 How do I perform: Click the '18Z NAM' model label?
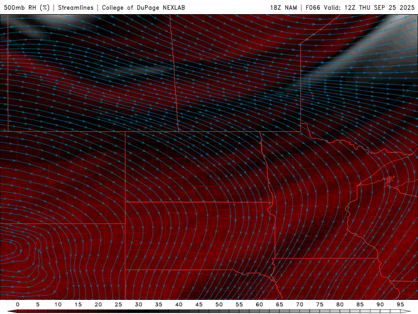283,7
